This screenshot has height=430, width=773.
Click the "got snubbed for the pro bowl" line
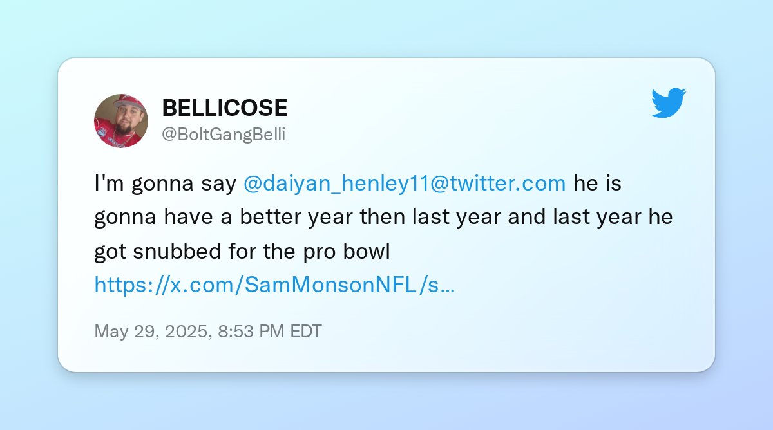243,252
